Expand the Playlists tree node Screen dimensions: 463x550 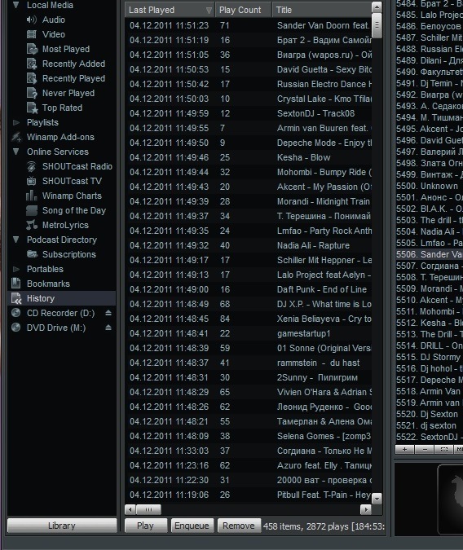16,122
